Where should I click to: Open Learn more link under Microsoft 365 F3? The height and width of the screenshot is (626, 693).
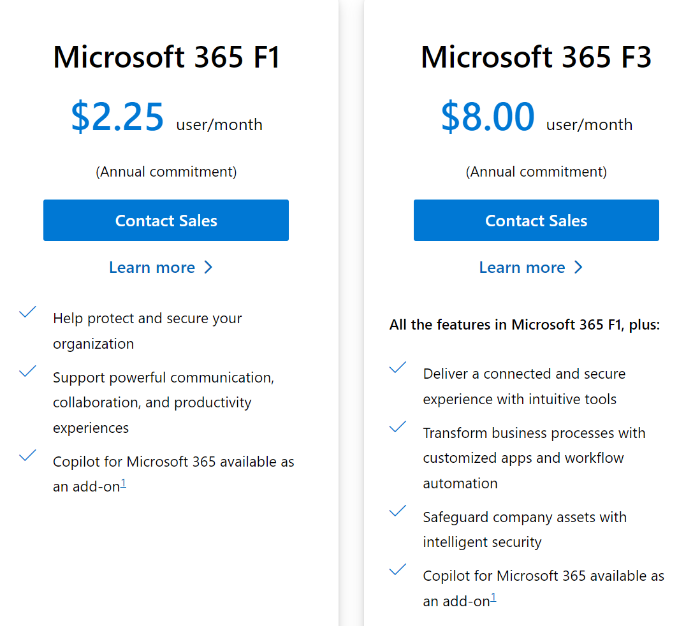pos(523,267)
